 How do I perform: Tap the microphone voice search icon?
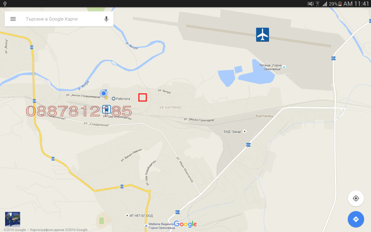(x=107, y=19)
